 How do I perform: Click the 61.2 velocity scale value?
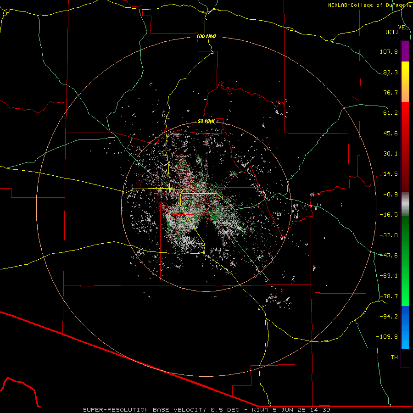point(391,113)
